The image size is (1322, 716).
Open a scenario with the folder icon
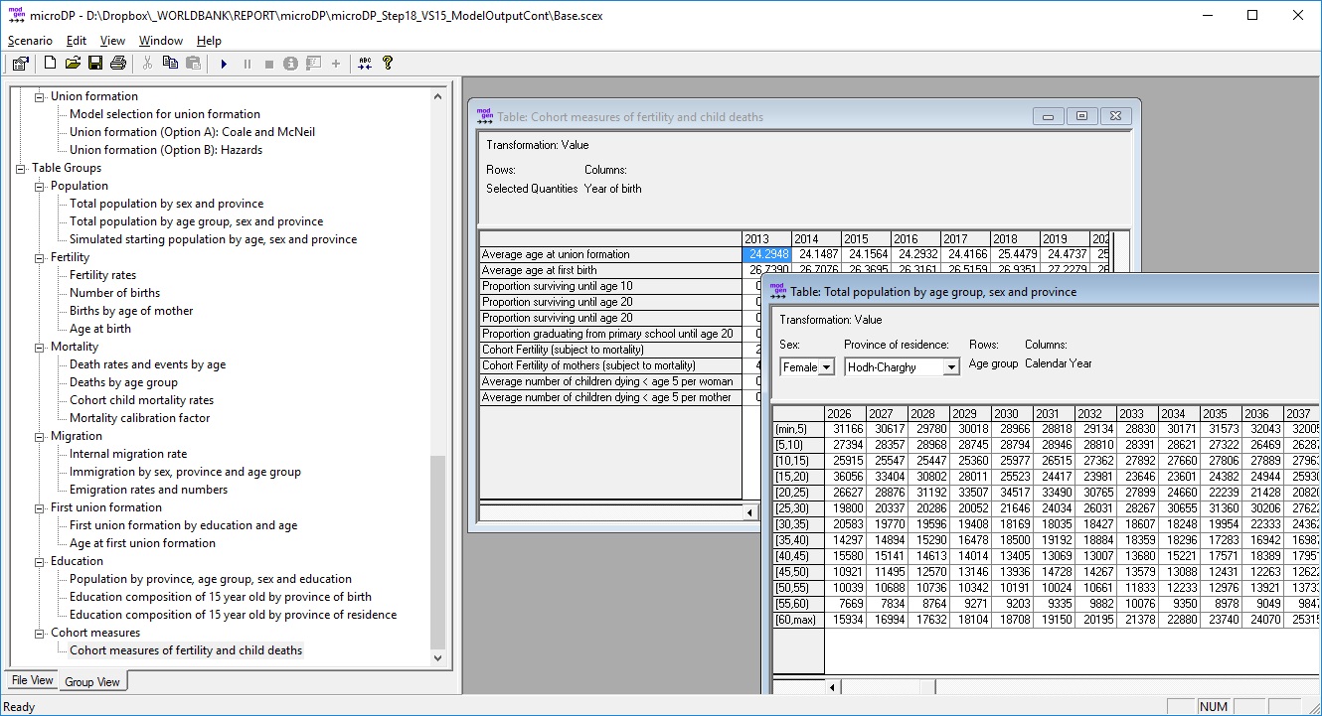(x=73, y=64)
